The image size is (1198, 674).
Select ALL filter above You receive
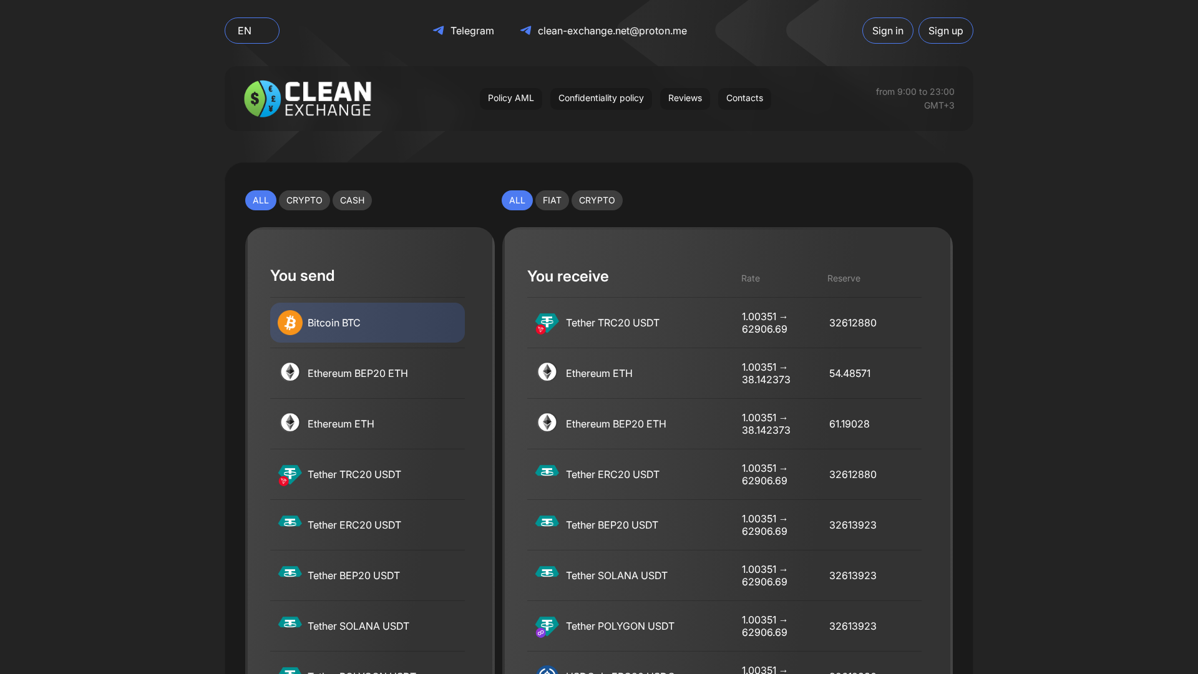point(517,200)
